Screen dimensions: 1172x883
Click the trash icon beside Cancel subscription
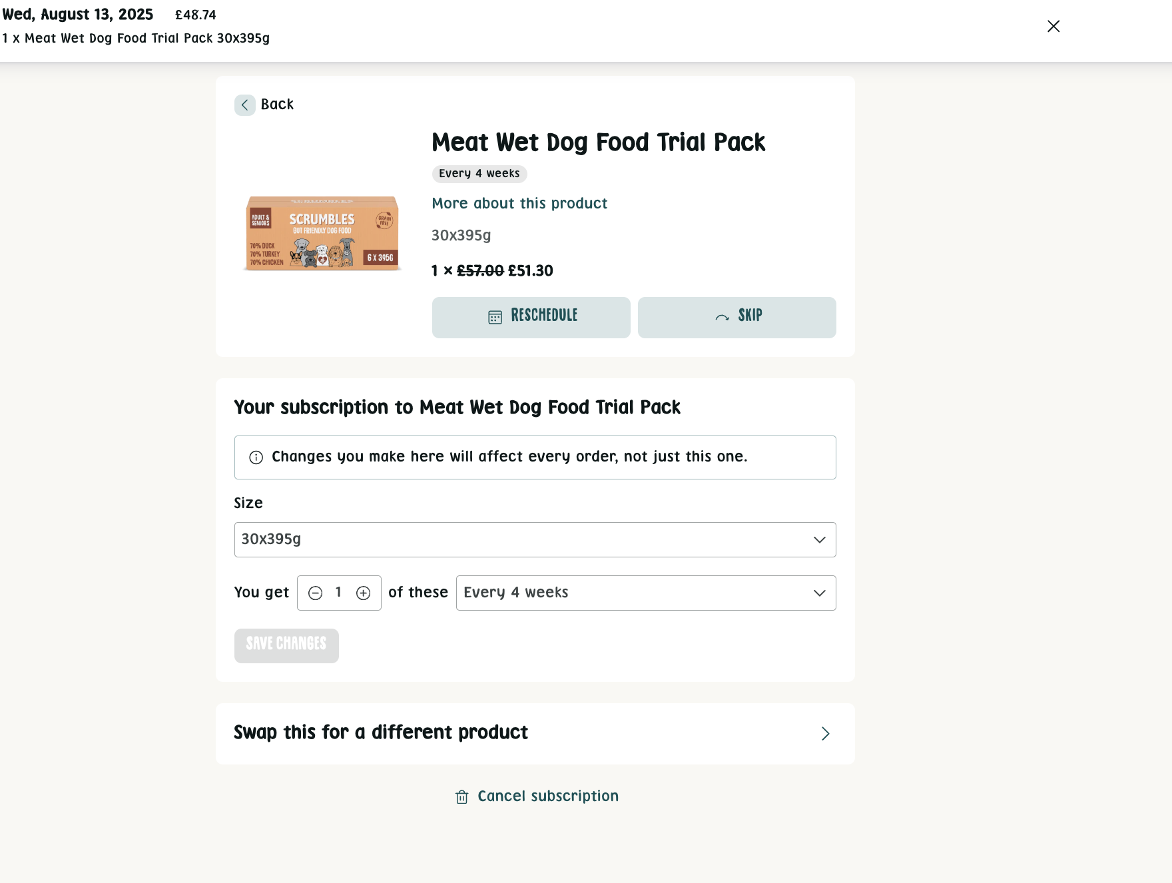(461, 796)
